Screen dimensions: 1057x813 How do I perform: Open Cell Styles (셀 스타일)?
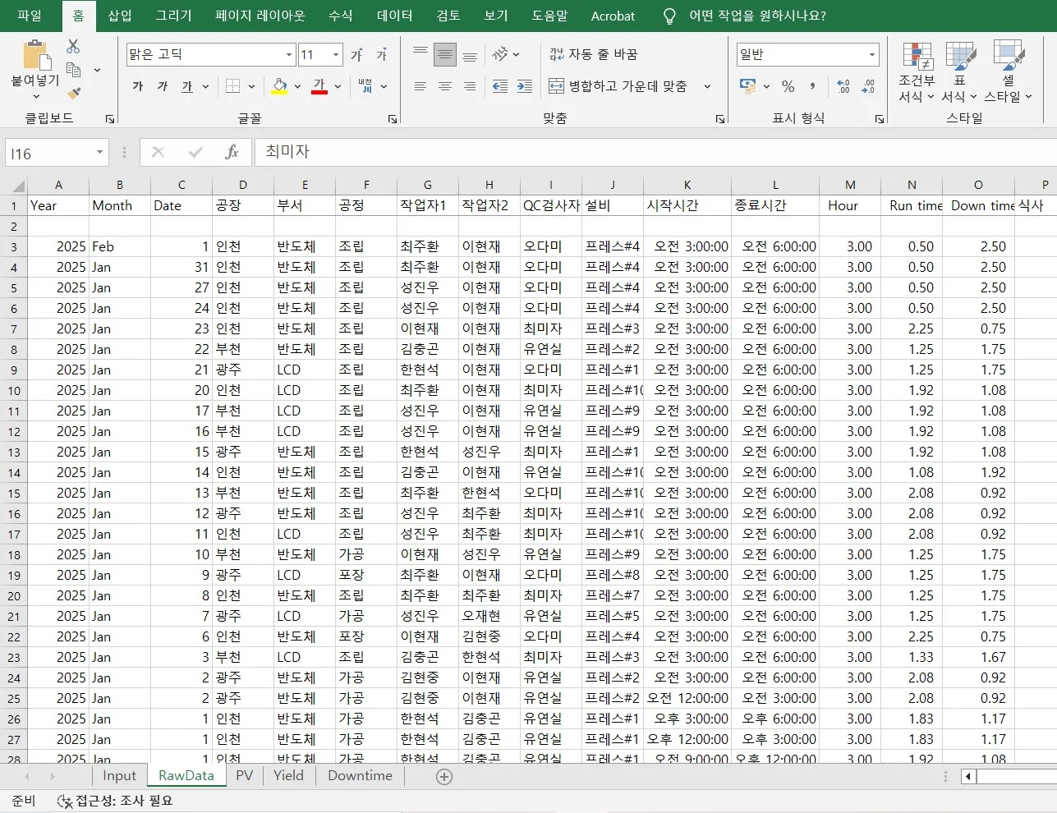(x=1008, y=72)
